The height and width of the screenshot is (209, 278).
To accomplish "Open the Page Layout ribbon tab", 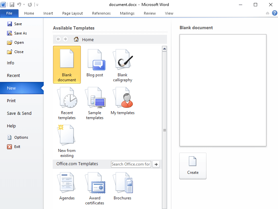I will click(x=72, y=13).
